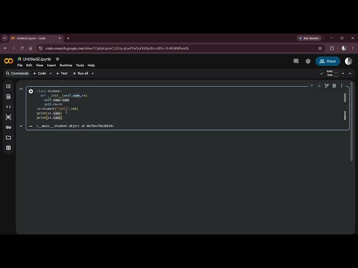Click the browser address bar URL

pos(117,49)
